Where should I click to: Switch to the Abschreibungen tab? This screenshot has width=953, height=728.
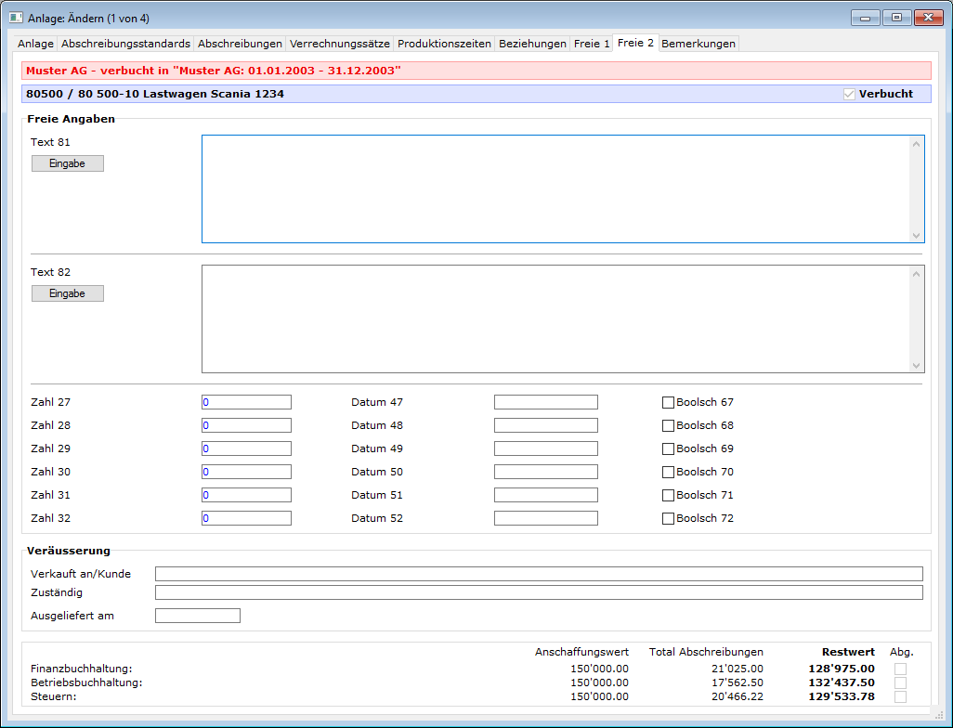240,44
